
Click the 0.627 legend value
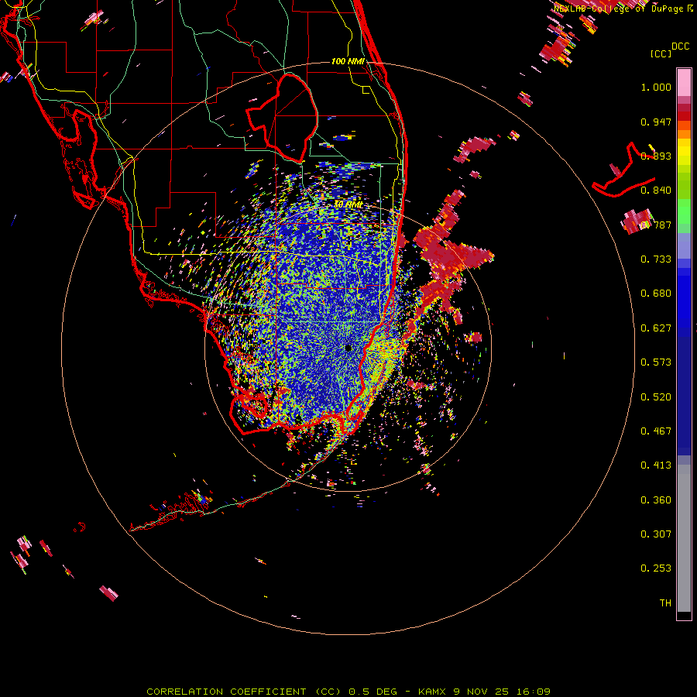click(x=656, y=328)
